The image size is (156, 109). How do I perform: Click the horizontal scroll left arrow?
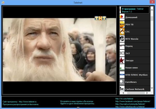pos(123,93)
